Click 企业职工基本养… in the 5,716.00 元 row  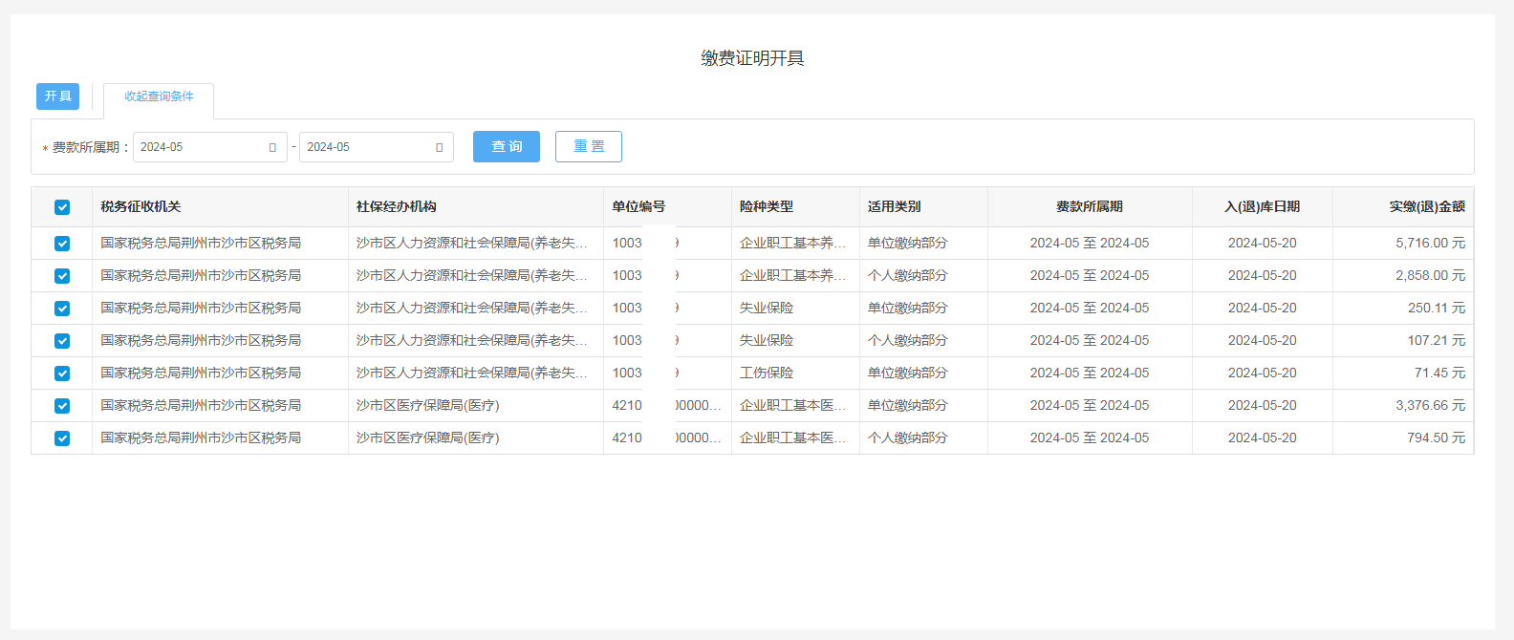793,243
